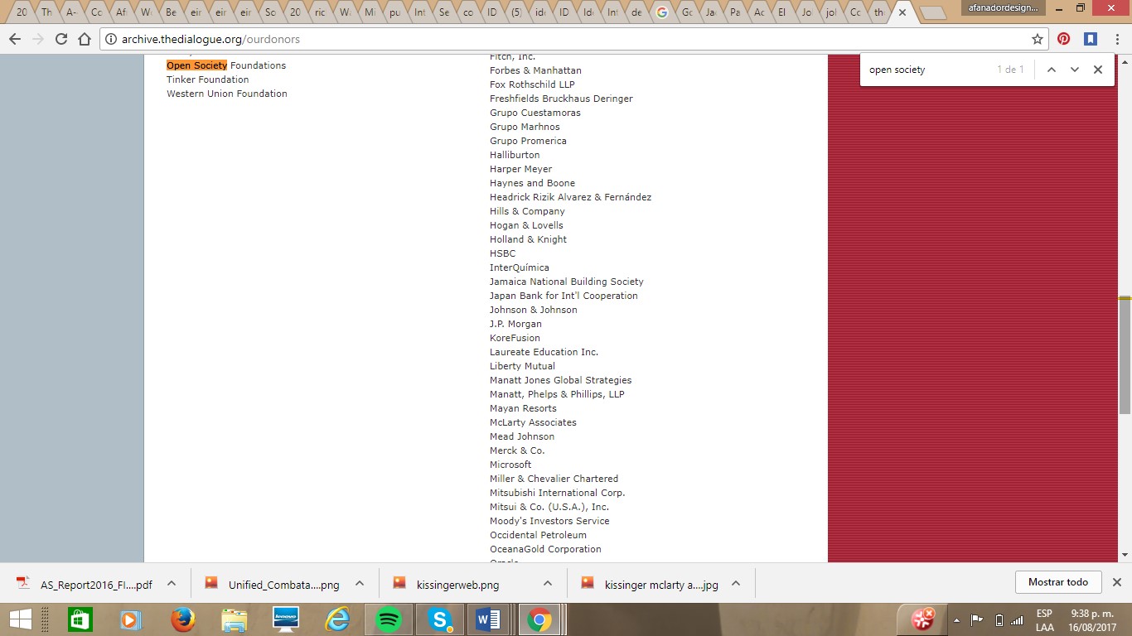
Task: Click the blue bookmark extension icon
Action: pos(1091,39)
